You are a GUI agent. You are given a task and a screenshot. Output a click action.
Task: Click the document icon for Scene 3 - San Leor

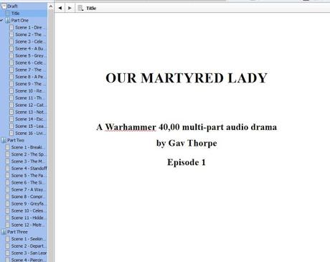8,253
